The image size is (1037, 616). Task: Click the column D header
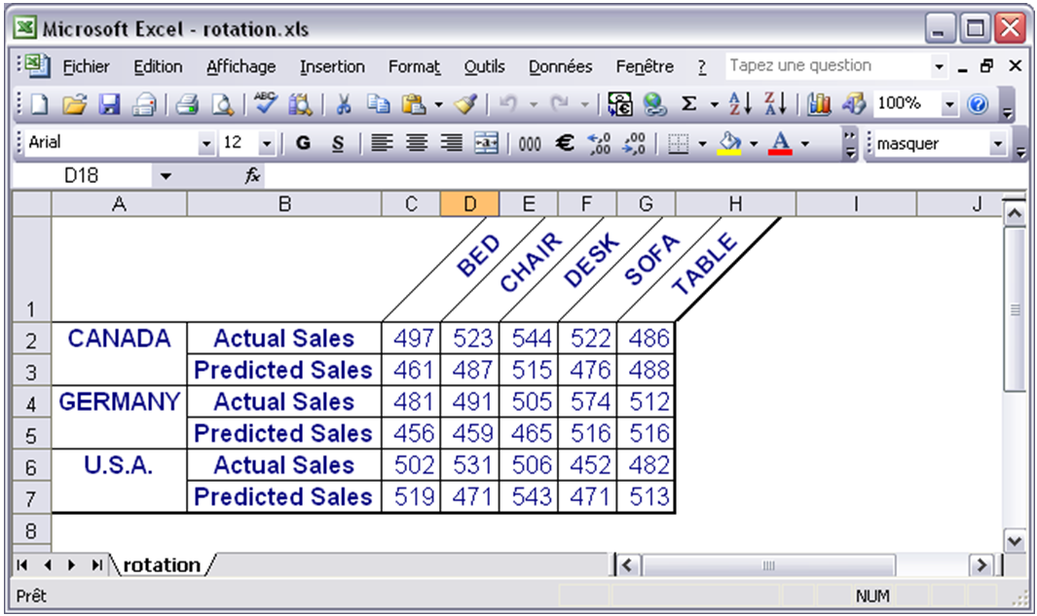[469, 203]
